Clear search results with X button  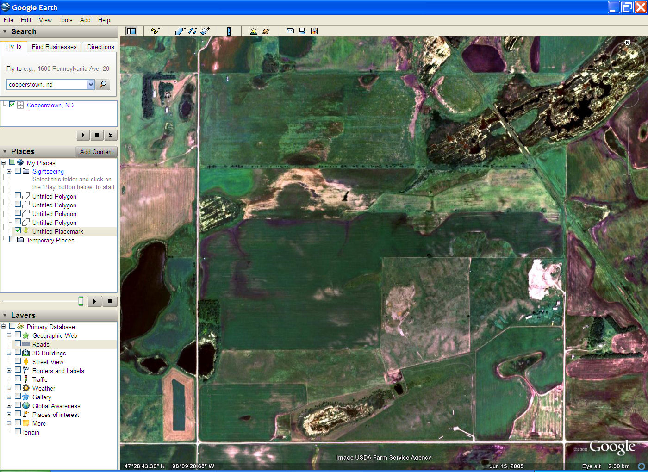(x=110, y=135)
